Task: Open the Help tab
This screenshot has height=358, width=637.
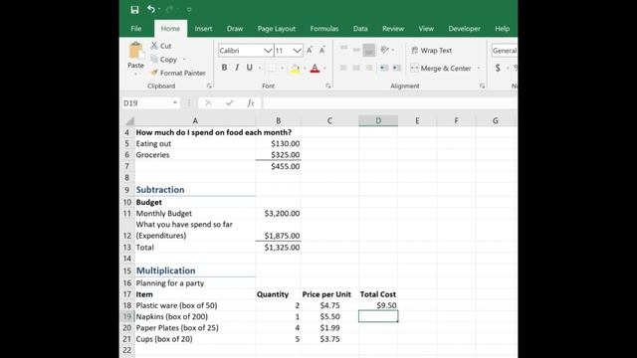Action: (502, 29)
